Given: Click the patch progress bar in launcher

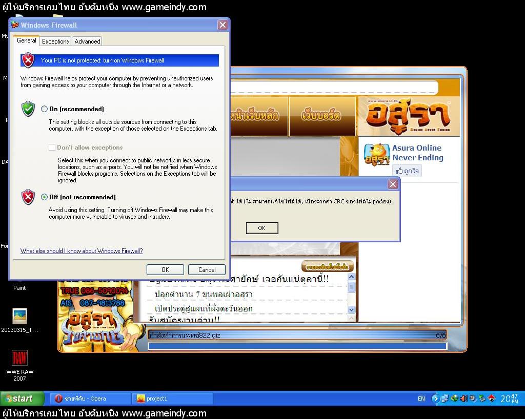Looking at the screenshot, I should [297, 346].
